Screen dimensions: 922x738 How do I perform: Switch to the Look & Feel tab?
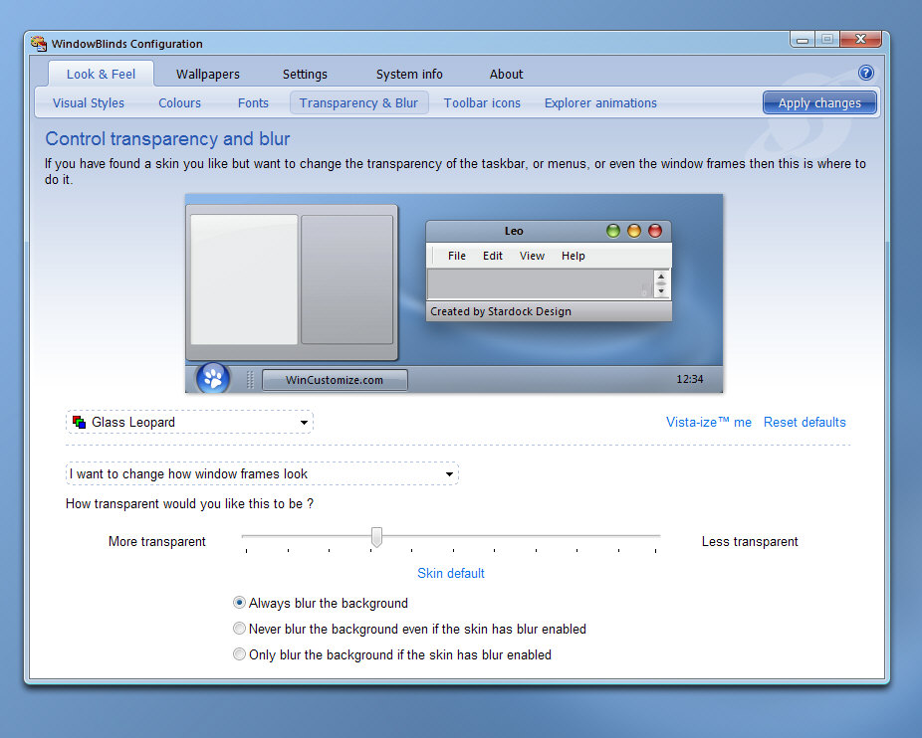(101, 74)
